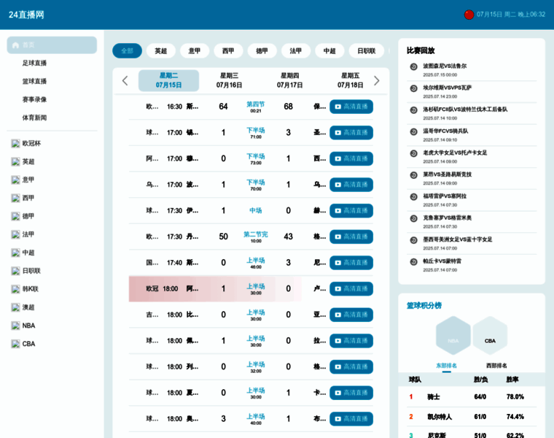The image size is (554, 438).
Task: Select the 全部 filter pill
Action: pyautogui.click(x=127, y=51)
